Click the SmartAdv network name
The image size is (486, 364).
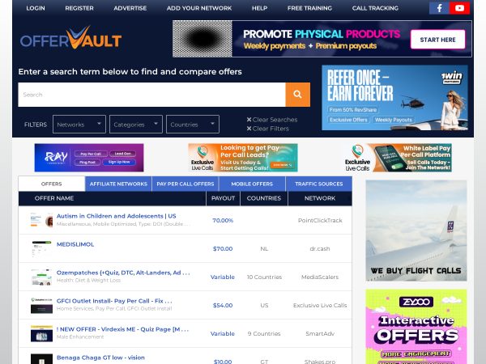[320, 333]
